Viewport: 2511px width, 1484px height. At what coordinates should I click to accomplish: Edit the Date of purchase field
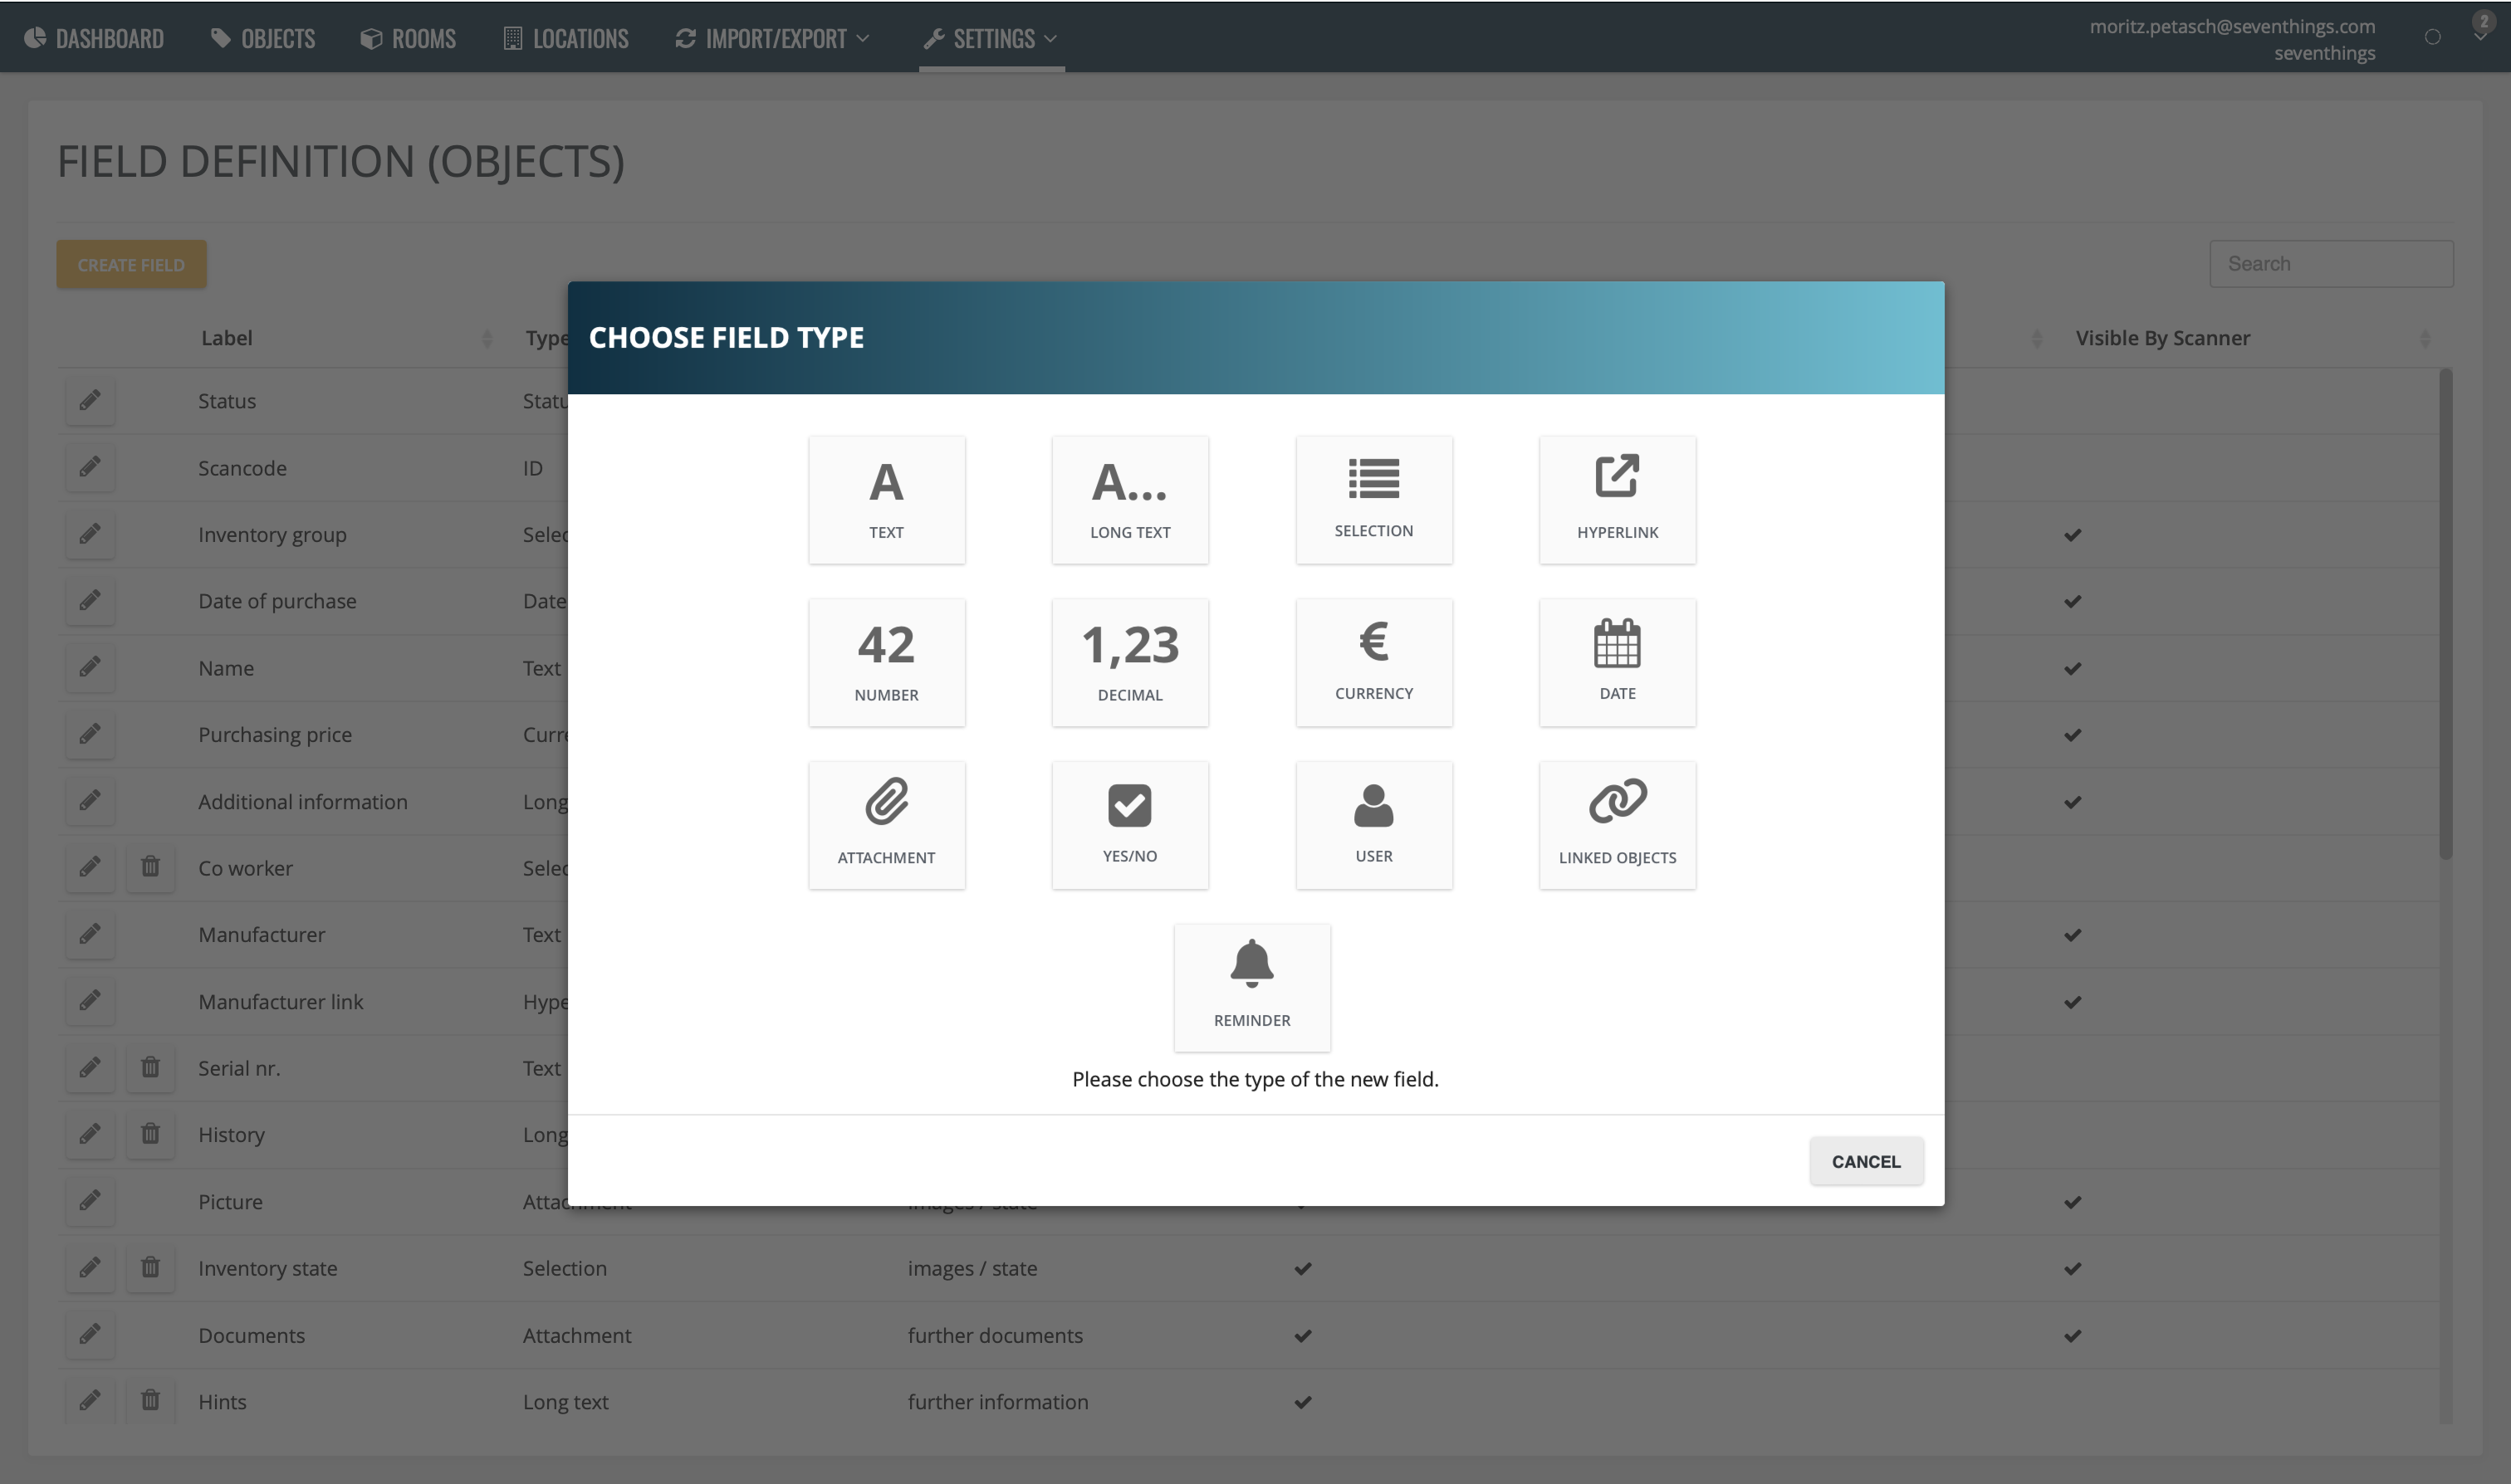(x=90, y=601)
